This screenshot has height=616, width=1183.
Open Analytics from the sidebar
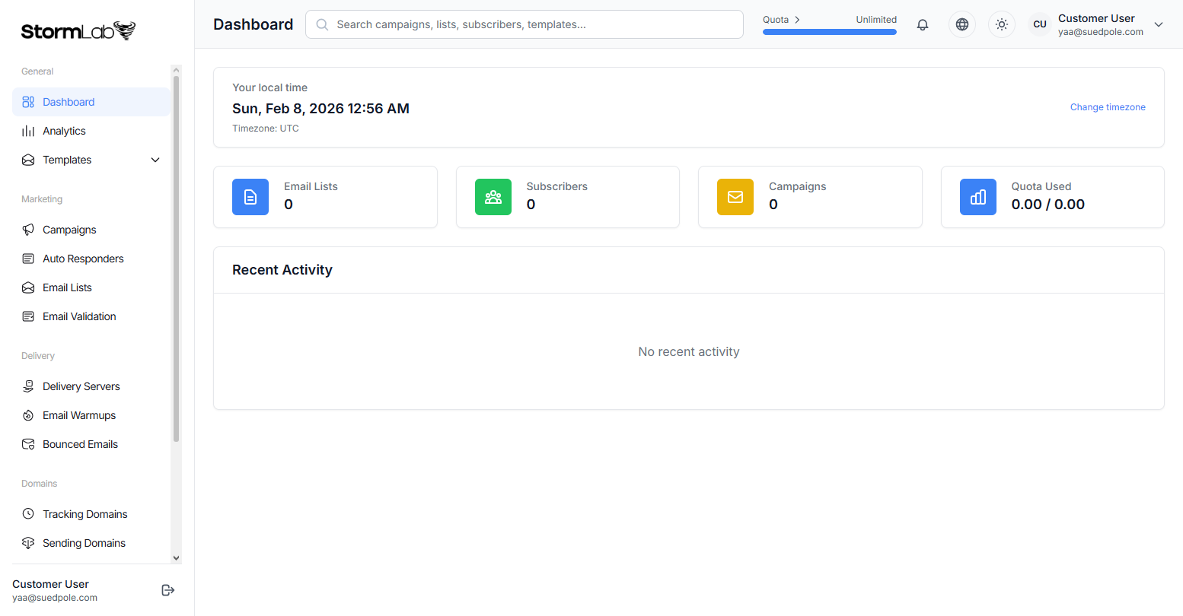(64, 131)
